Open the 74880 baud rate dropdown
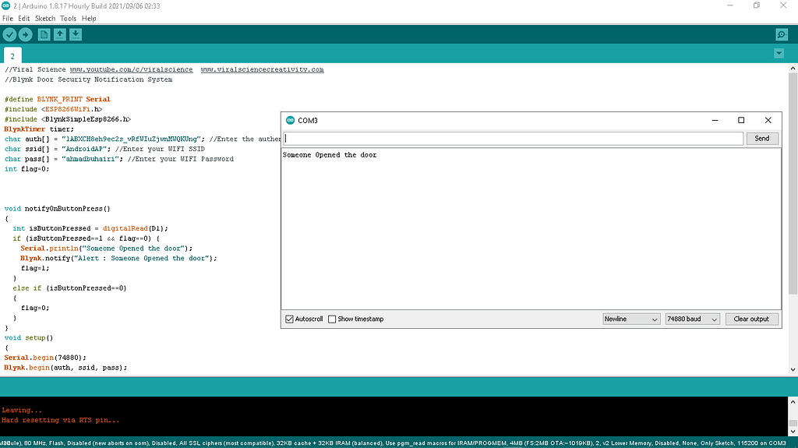Image resolution: width=798 pixels, height=448 pixels. click(x=692, y=319)
